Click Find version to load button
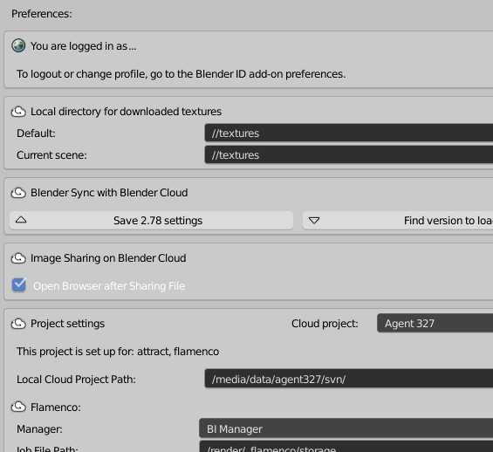 point(398,221)
